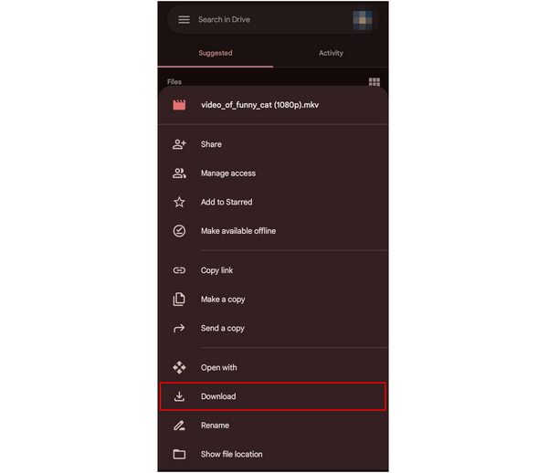Click the download arrow icon

[179, 396]
